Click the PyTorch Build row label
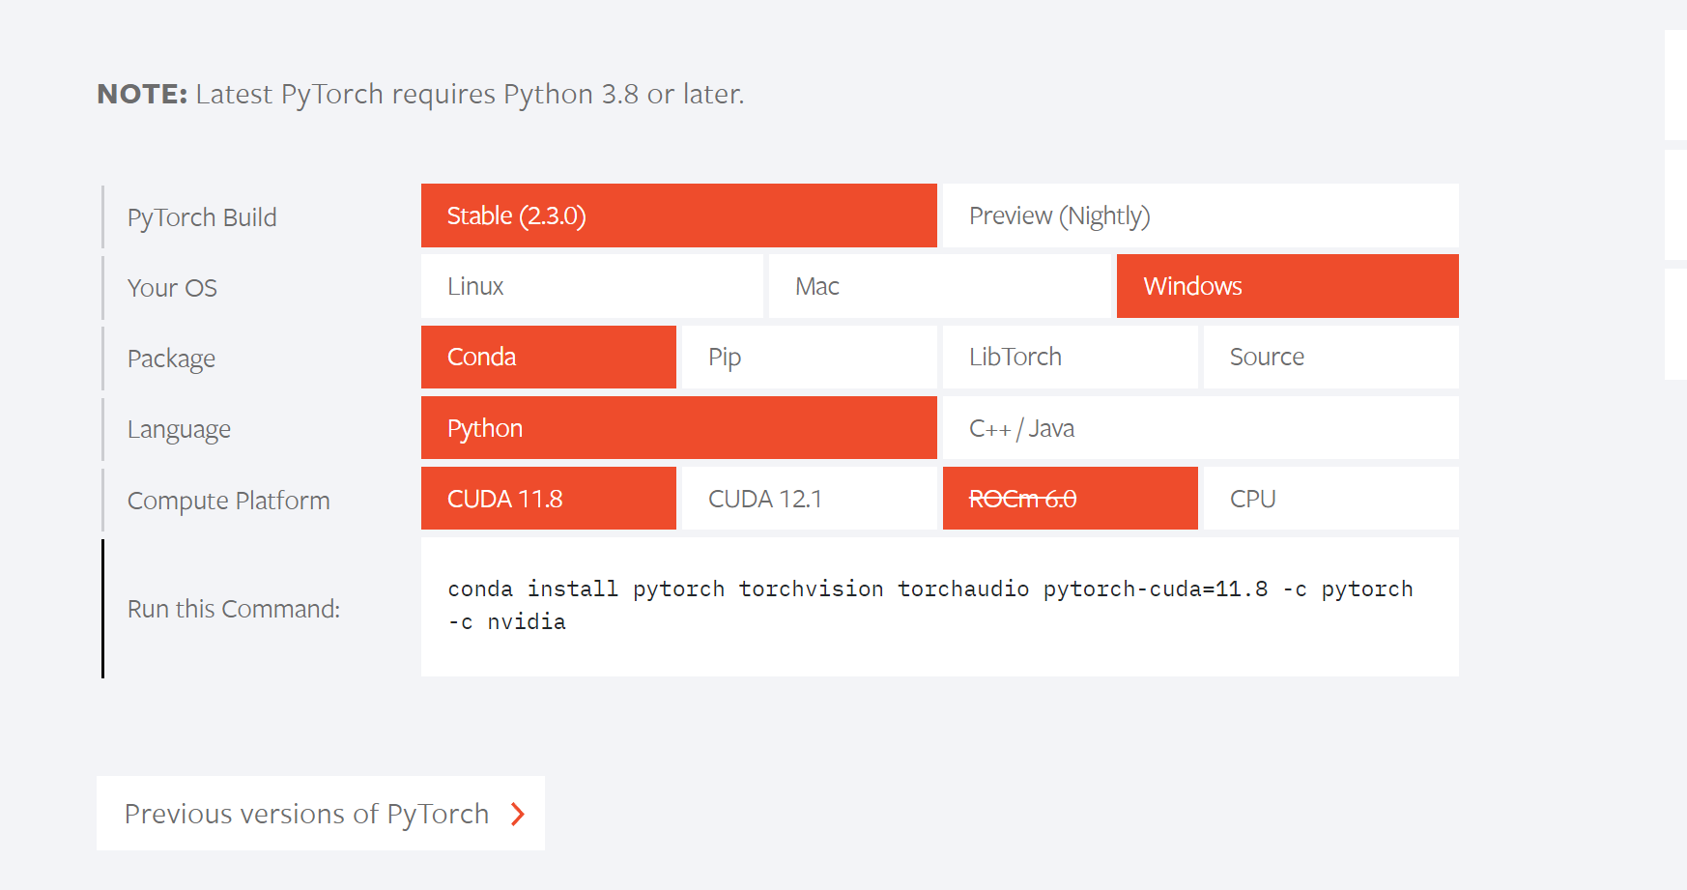1687x890 pixels. 202,217
